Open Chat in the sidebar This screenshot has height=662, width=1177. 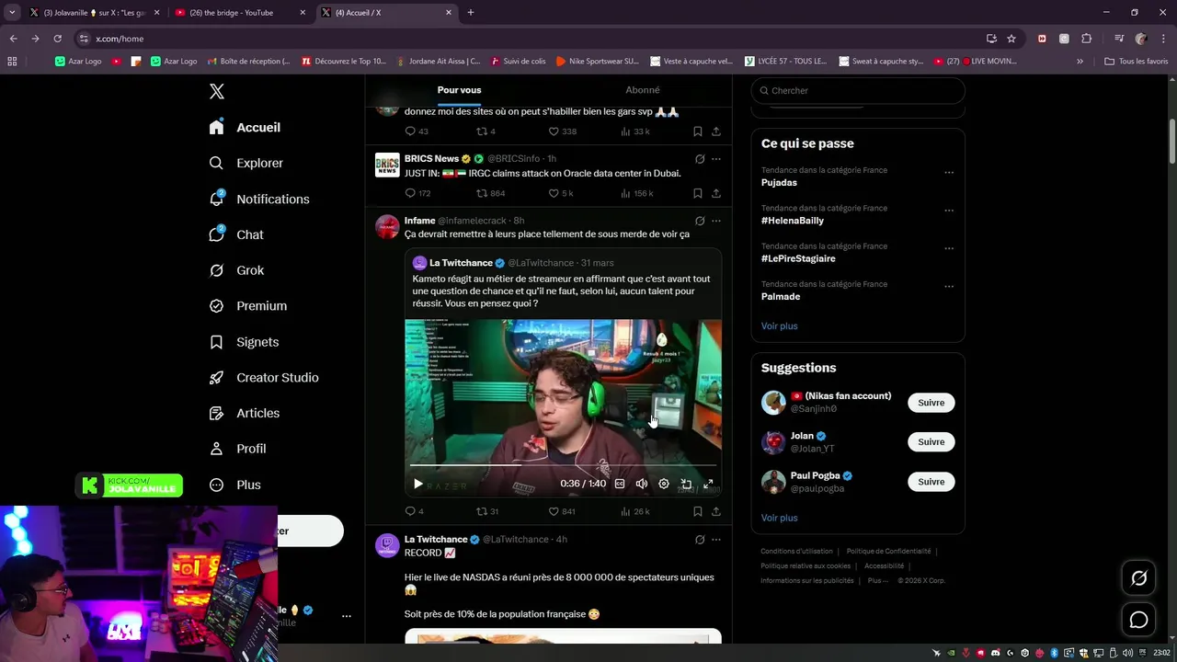[x=236, y=234]
